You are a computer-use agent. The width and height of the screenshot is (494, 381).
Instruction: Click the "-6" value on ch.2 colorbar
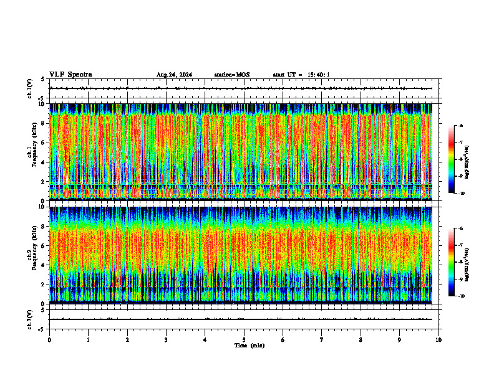point(460,228)
